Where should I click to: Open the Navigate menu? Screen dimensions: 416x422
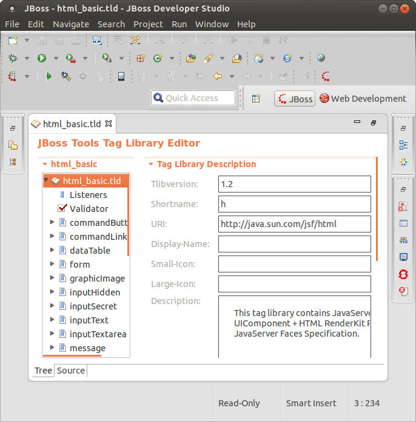[71, 24]
